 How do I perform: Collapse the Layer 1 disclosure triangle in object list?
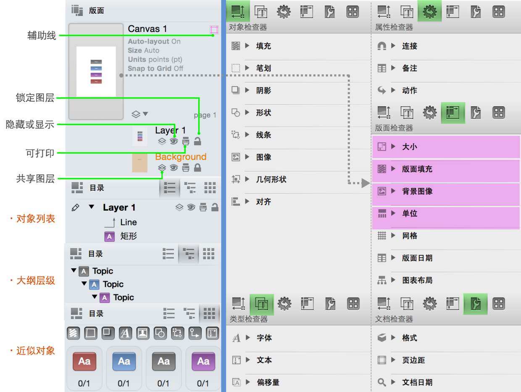pyautogui.click(x=91, y=207)
